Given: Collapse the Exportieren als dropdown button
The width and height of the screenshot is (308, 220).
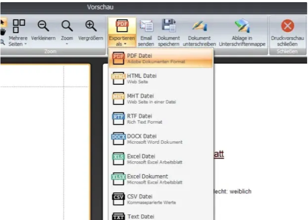Looking at the screenshot, I should pyautogui.click(x=122, y=32).
